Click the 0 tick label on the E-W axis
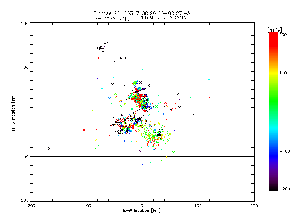The height and width of the screenshot is (224, 299). click(x=142, y=206)
